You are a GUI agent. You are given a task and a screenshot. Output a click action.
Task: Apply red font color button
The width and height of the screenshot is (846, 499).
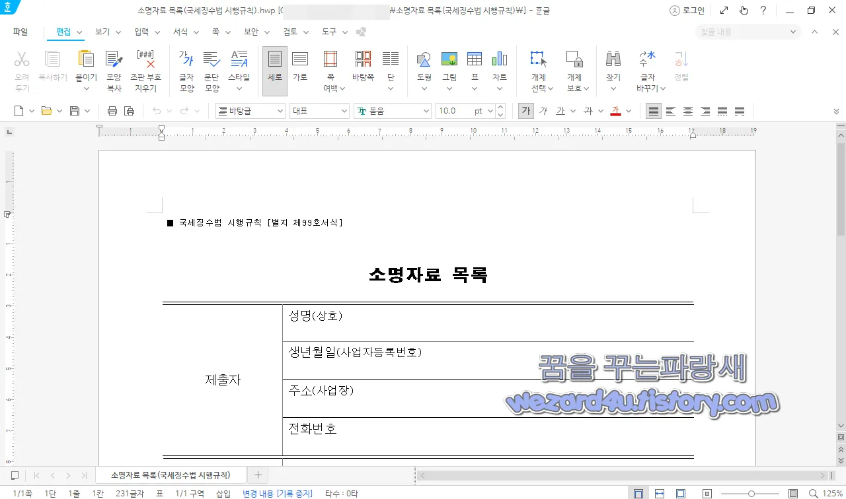tap(615, 111)
